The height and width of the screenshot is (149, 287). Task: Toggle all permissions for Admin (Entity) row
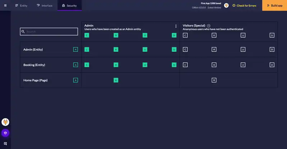tap(75, 50)
